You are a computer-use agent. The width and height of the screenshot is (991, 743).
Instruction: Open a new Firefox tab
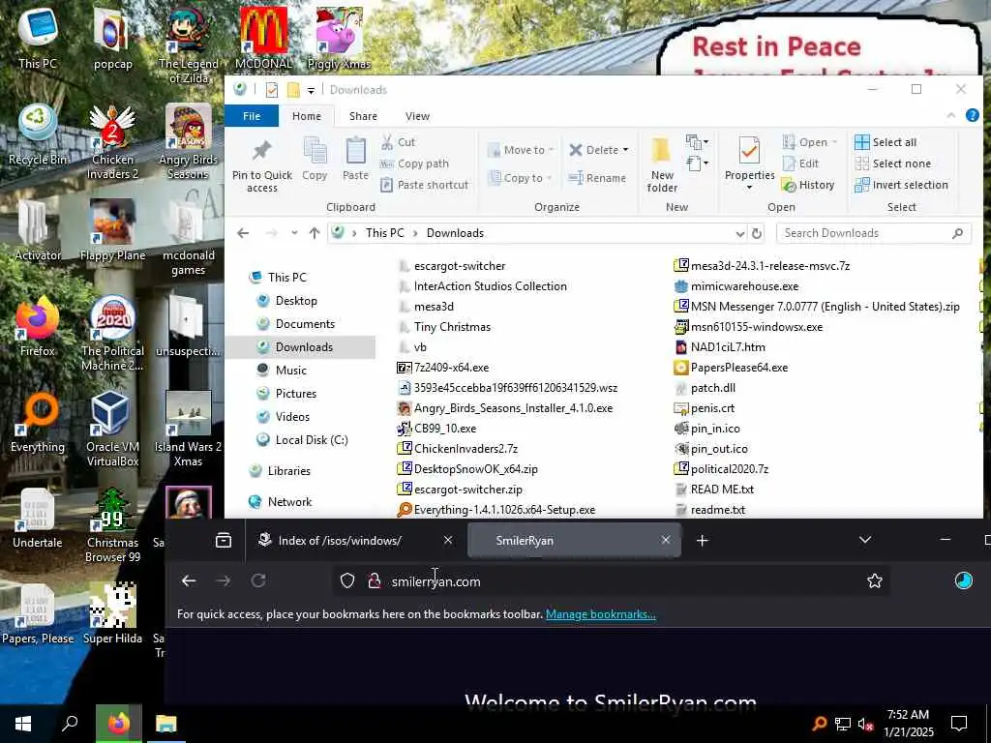[703, 540]
